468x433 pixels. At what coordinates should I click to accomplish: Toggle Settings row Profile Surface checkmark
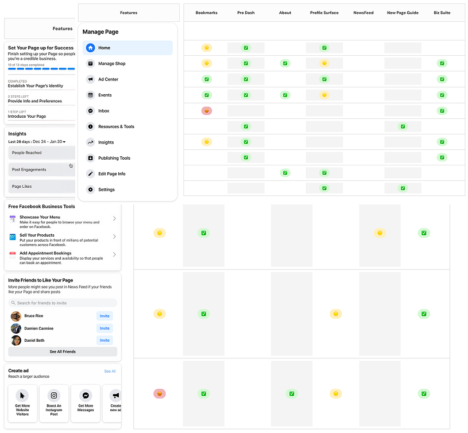tap(324, 188)
